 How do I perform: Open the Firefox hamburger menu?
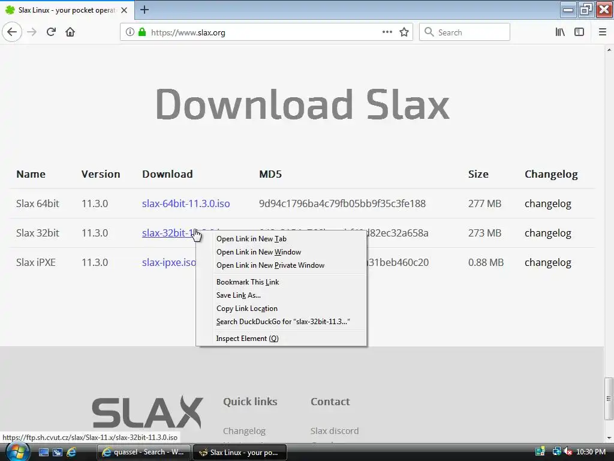click(x=603, y=32)
